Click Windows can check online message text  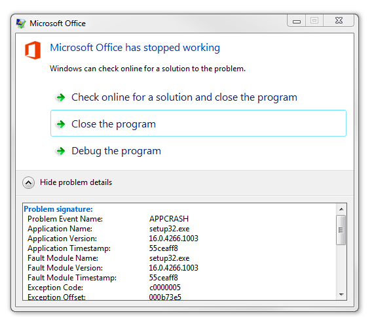(147, 69)
